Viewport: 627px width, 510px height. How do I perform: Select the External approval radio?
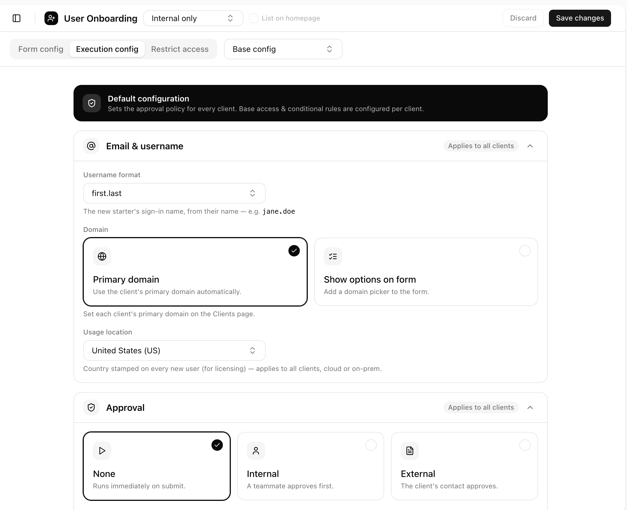(x=525, y=445)
